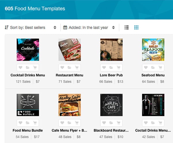Click the Aarley Cafe burger thumbnail
This screenshot has width=173, height=143.
[x=69, y=105]
